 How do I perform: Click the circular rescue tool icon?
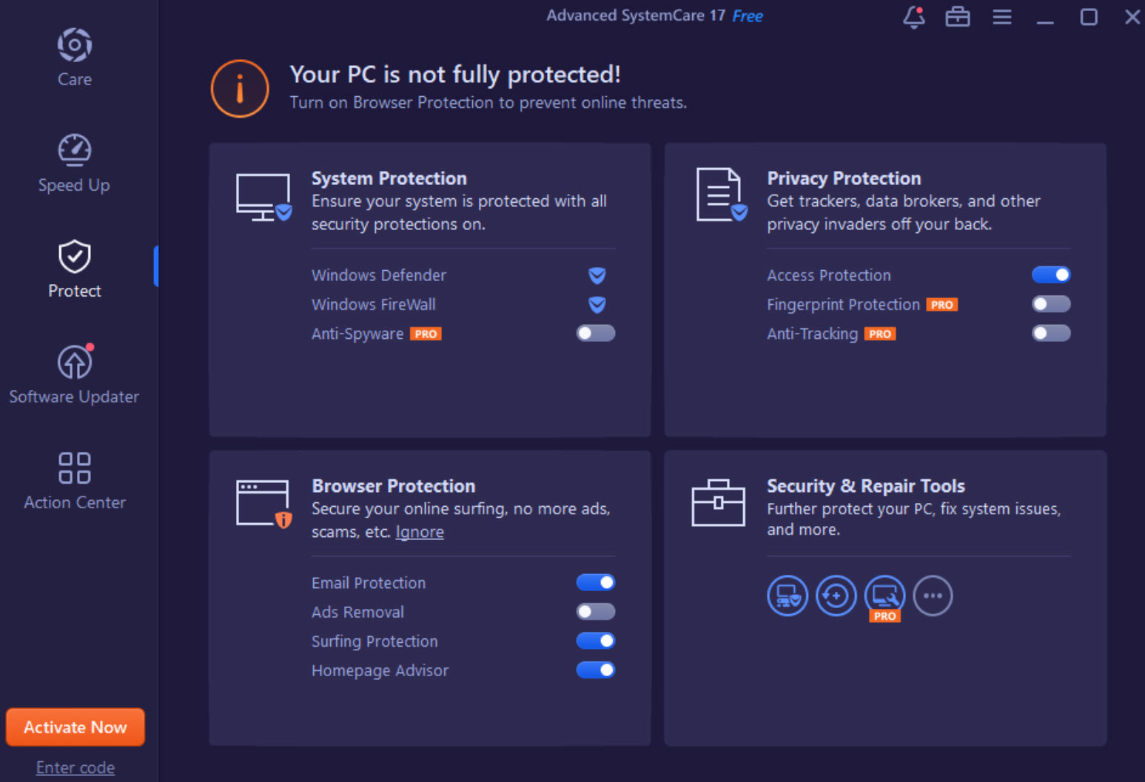pyautogui.click(x=836, y=596)
